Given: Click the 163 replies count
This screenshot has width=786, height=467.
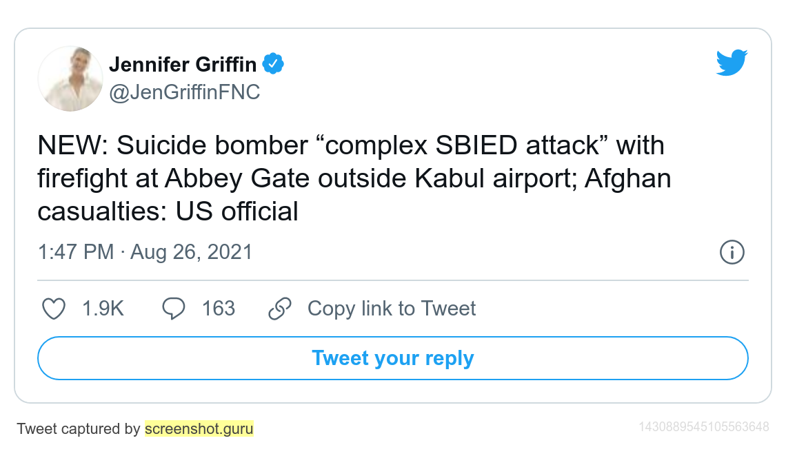Looking at the screenshot, I should [x=219, y=309].
